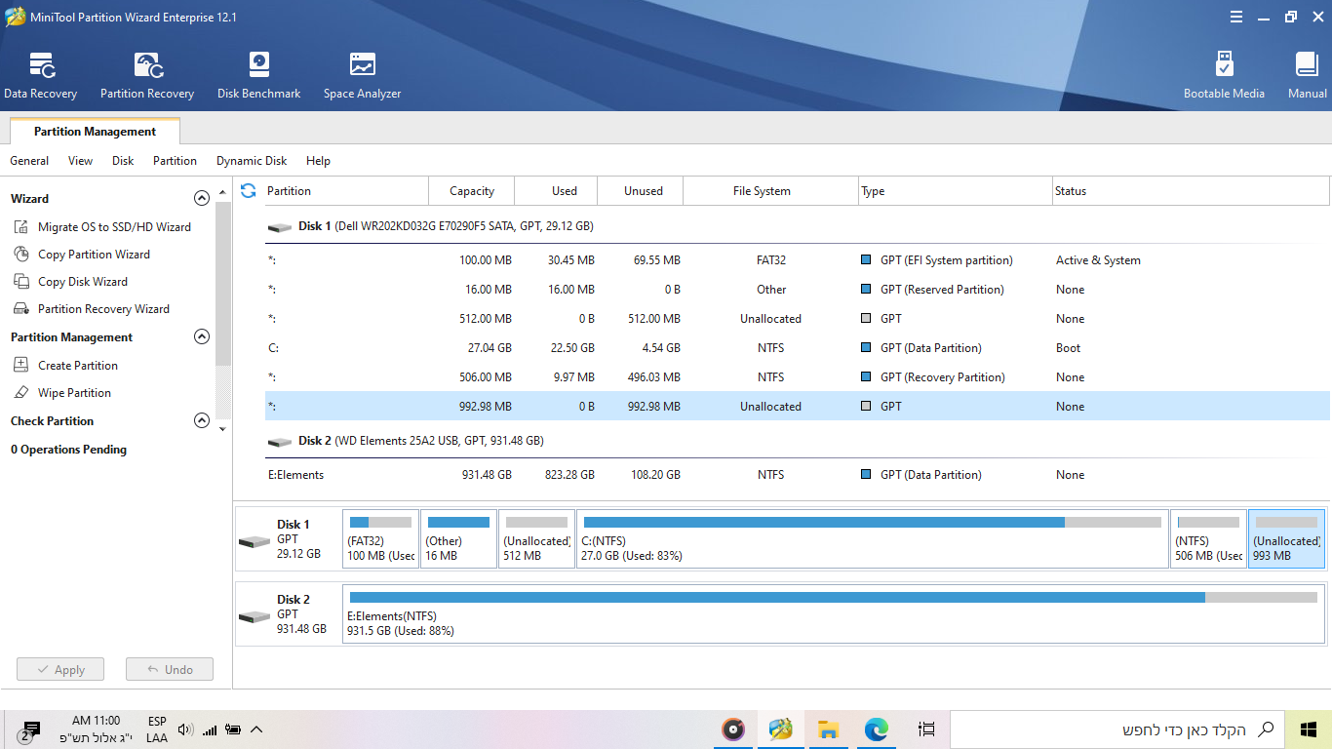The height and width of the screenshot is (749, 1332).
Task: Click sidebar scrollbar down arrow
Action: coord(222,429)
